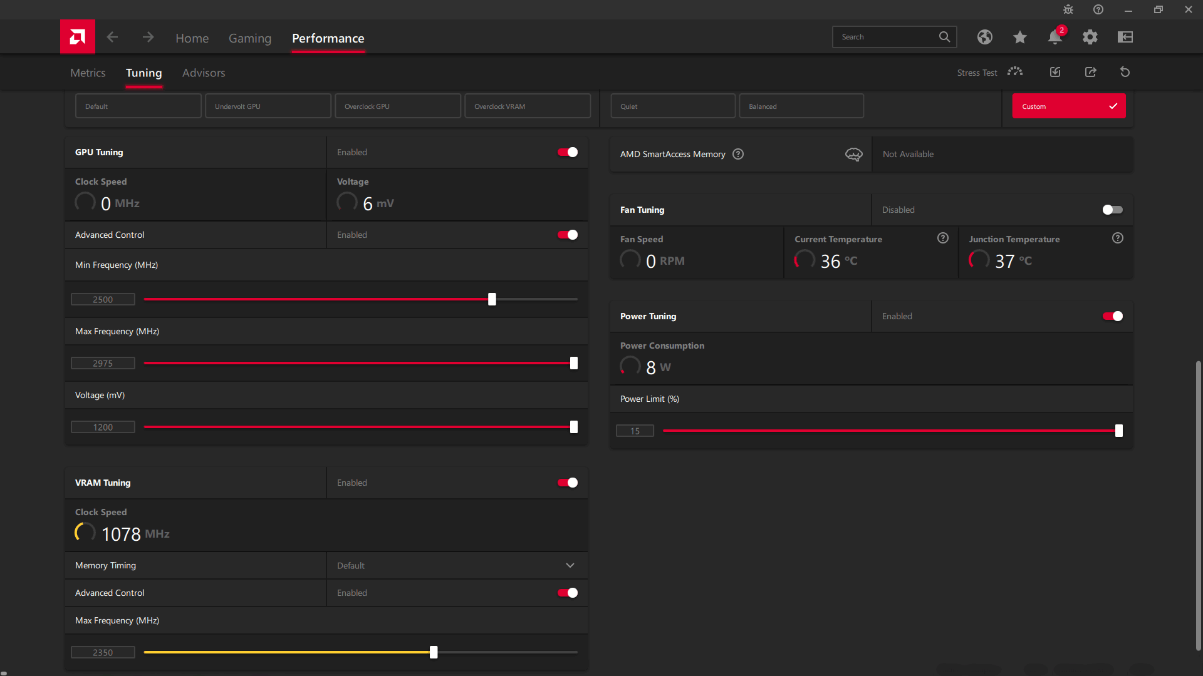The image size is (1203, 676).
Task: Go back with the left arrow
Action: (x=112, y=38)
